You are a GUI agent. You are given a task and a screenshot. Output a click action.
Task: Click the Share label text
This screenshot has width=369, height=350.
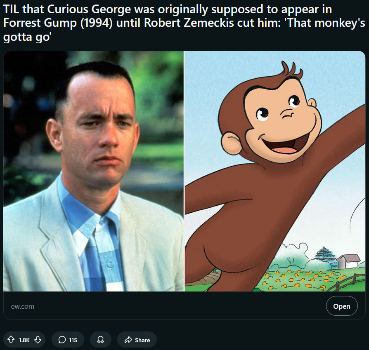coord(142,340)
